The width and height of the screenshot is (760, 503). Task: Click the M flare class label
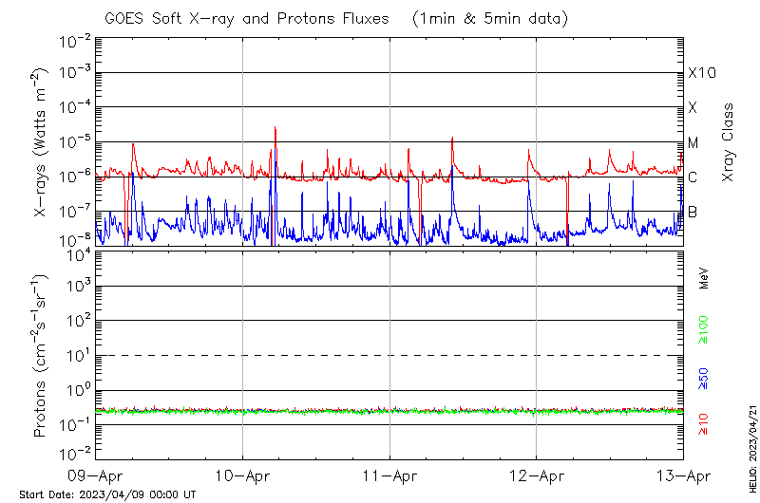coord(693,143)
